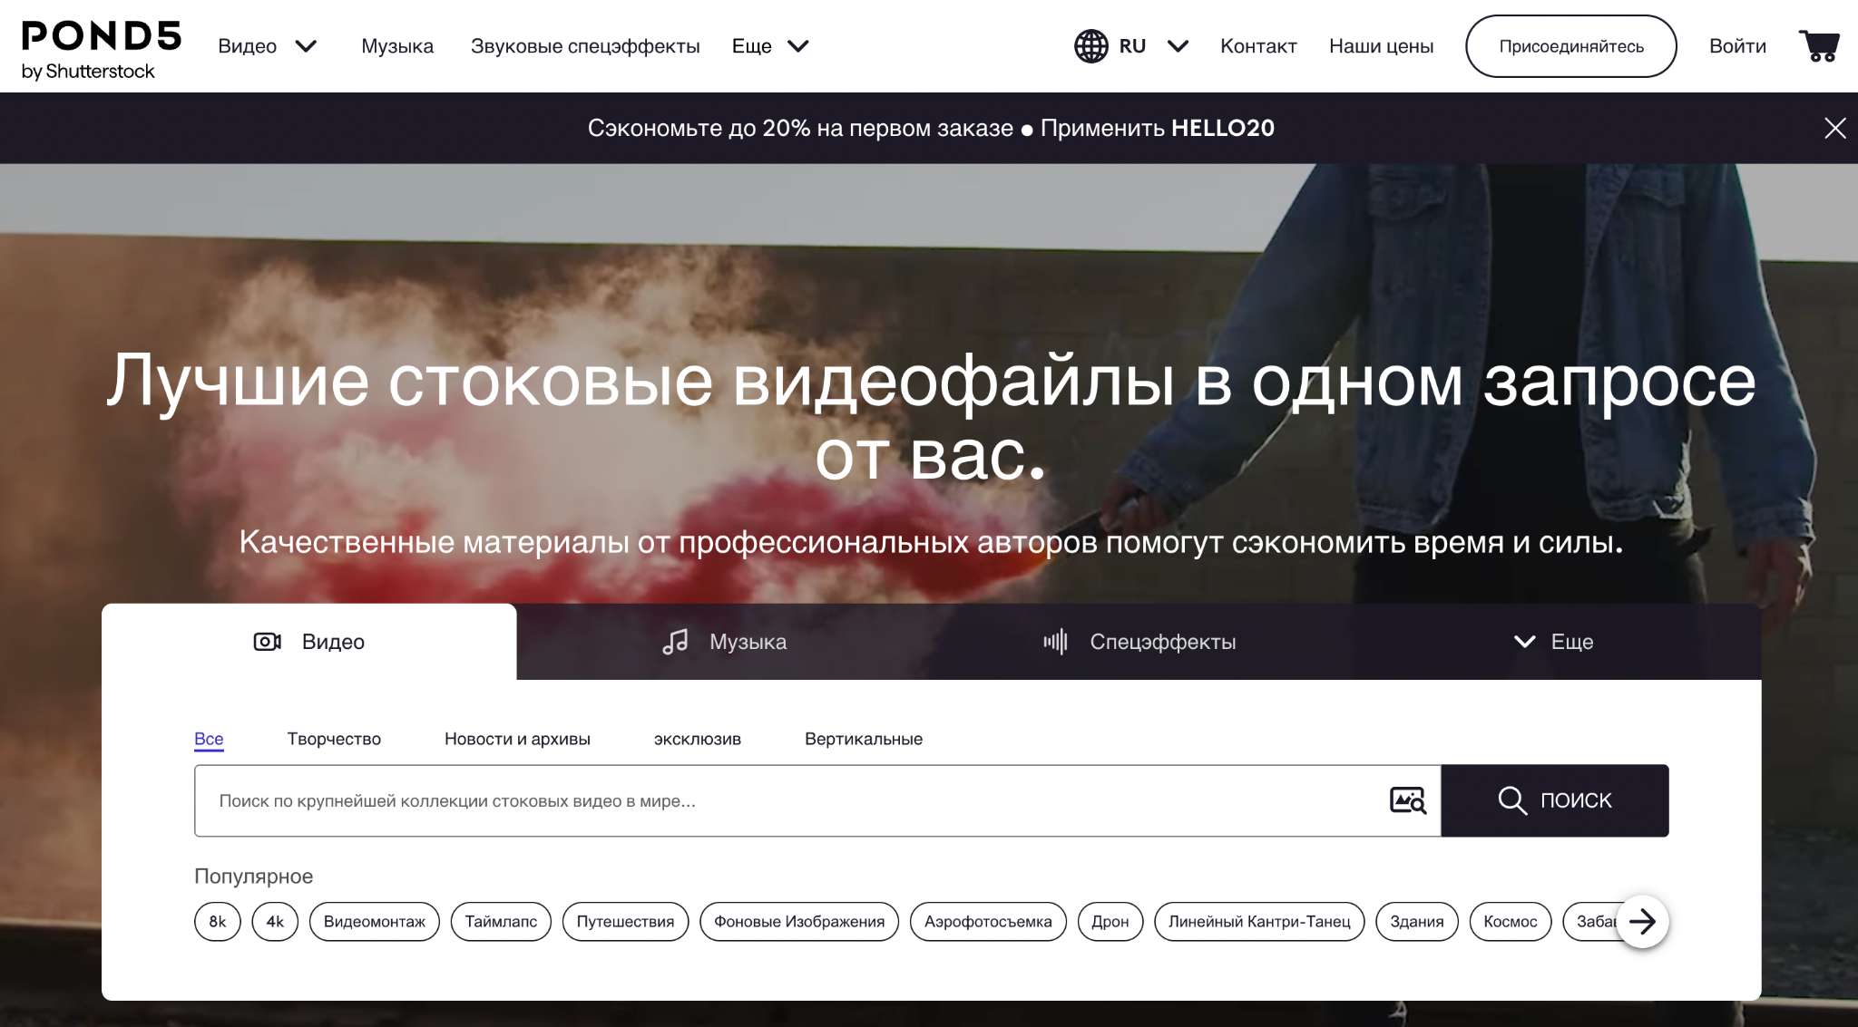Click the Войти link
1858x1027 pixels.
pyautogui.click(x=1736, y=45)
